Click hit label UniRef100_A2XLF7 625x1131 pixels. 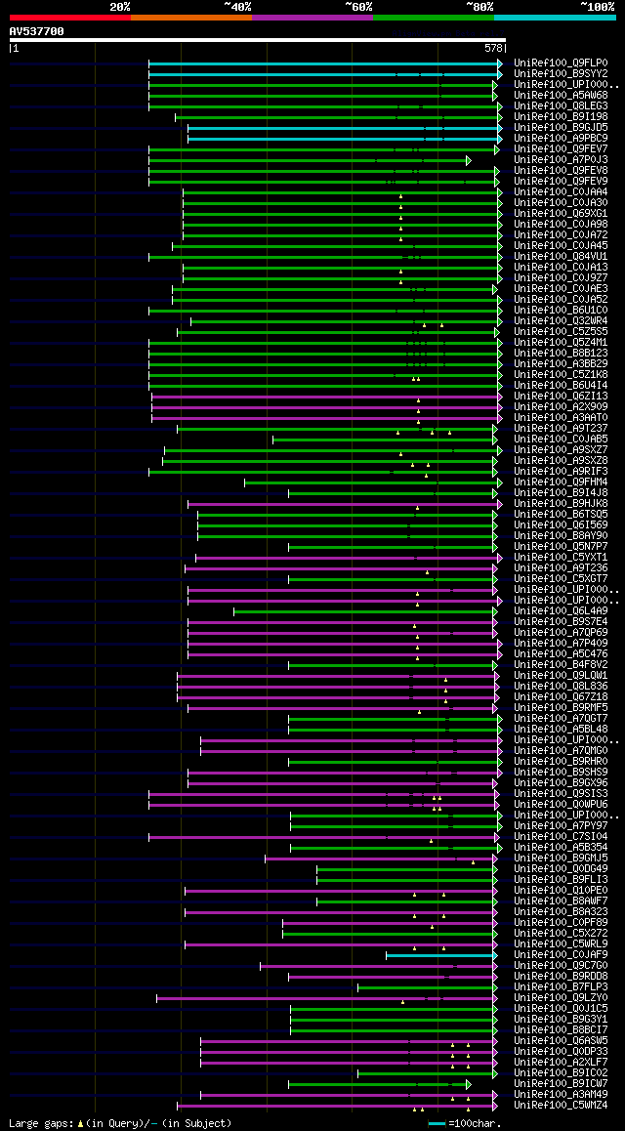click(561, 1064)
